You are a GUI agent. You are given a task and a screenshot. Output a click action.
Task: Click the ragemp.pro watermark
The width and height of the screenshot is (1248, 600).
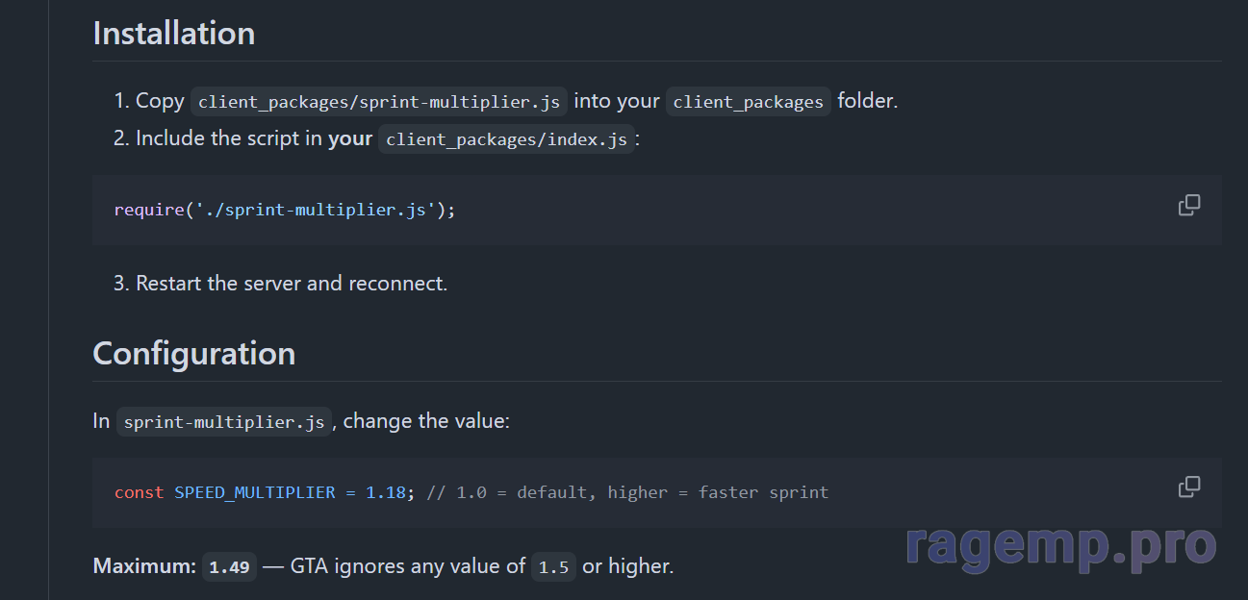[x=1060, y=545]
